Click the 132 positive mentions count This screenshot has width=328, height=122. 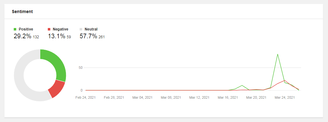pos(36,37)
